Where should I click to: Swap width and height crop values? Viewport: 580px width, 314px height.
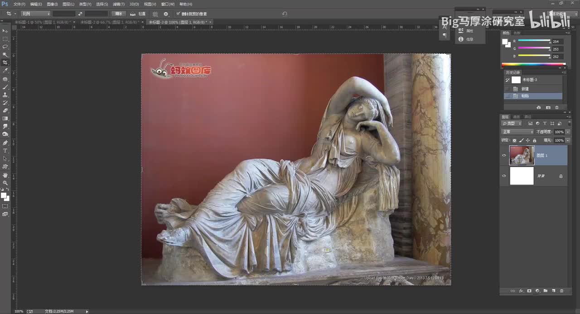coord(80,14)
